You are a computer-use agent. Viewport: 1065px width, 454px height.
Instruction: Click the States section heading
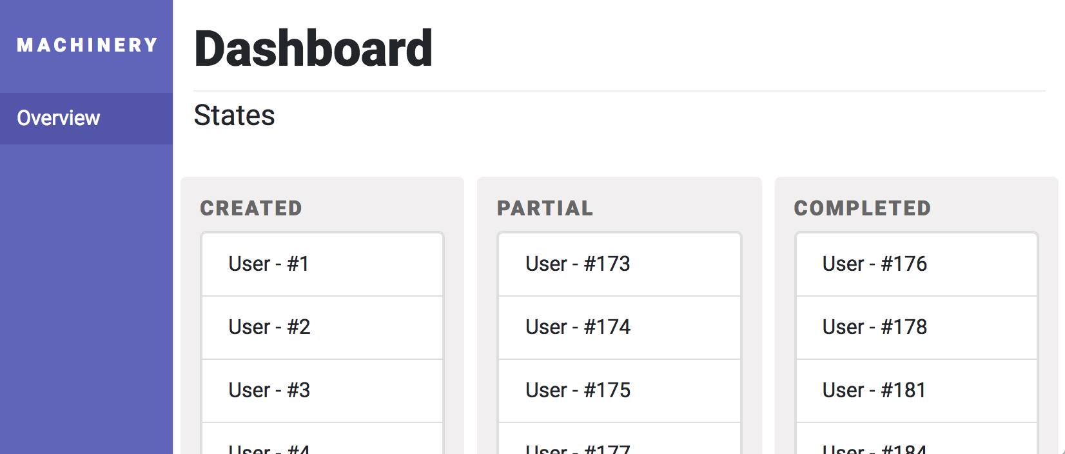[x=234, y=115]
